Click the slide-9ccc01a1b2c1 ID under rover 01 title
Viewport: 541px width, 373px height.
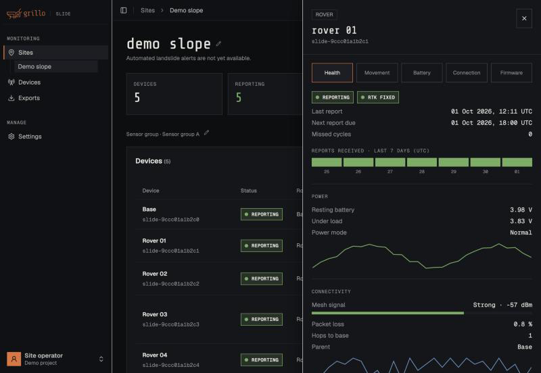[340, 41]
